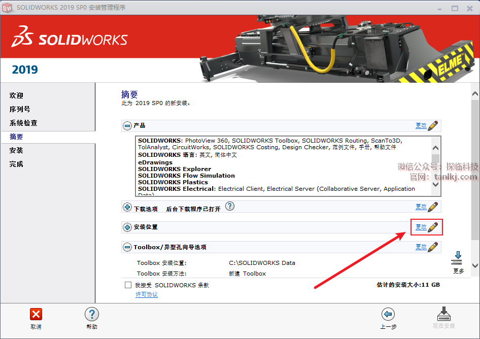This screenshot has height=339, width=480.
Task: Click the 现在安装 install now button
Action: [443, 316]
